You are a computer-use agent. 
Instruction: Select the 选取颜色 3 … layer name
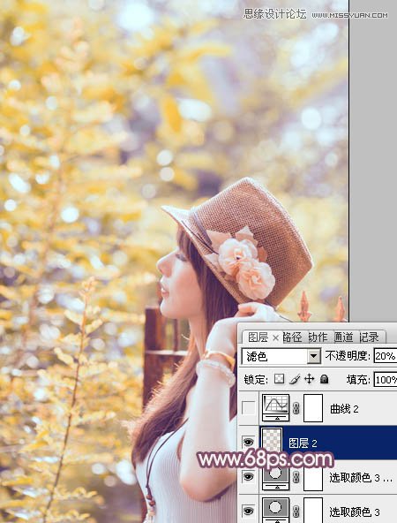pos(360,478)
